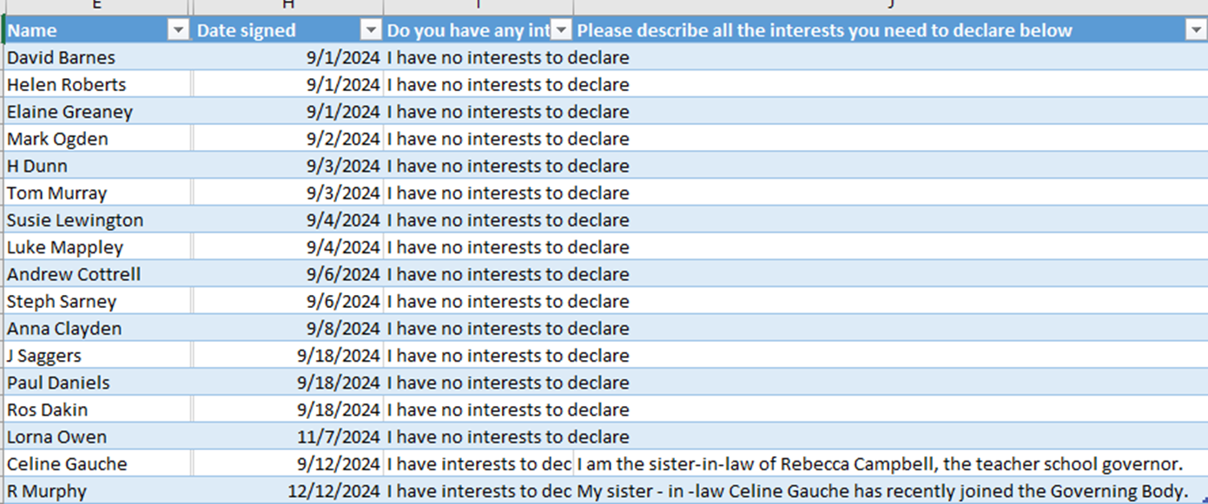This screenshot has height=504, width=1208.
Task: Open the Date signed filter dropdown
Action: pyautogui.click(x=371, y=30)
